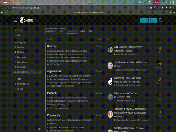176x132 pixels.
Task: Select All categories in sidebar
Action: (27, 72)
